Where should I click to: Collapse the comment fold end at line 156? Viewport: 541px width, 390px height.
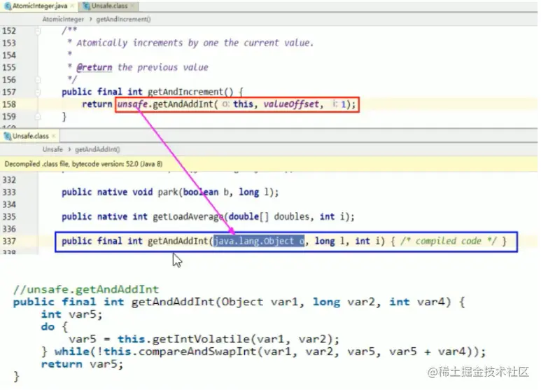point(38,80)
